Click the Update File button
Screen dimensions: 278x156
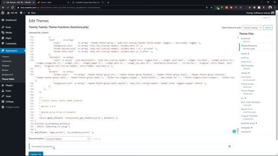coord(36,154)
